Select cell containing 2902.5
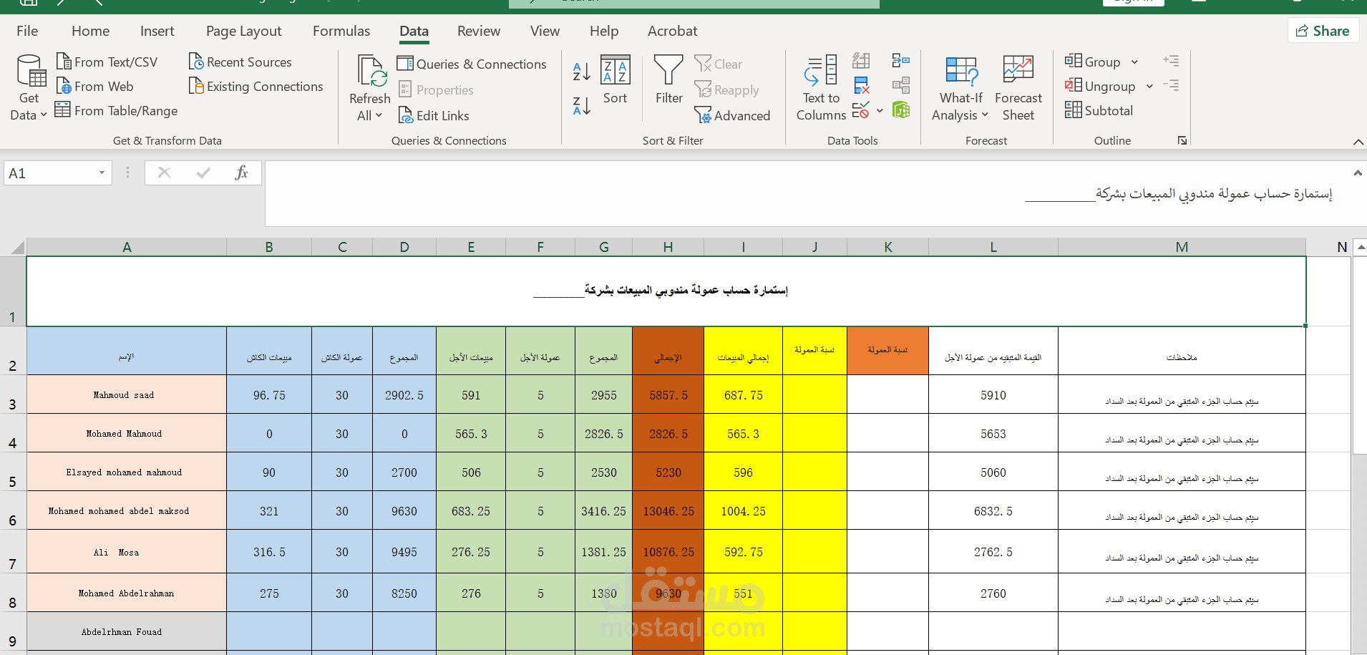1367x655 pixels. coord(404,394)
